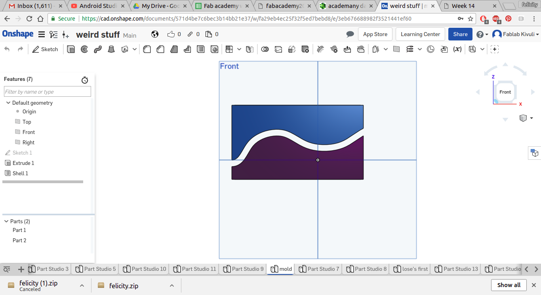The image size is (541, 295).
Task: Click Show all downloads button
Action: pos(509,285)
